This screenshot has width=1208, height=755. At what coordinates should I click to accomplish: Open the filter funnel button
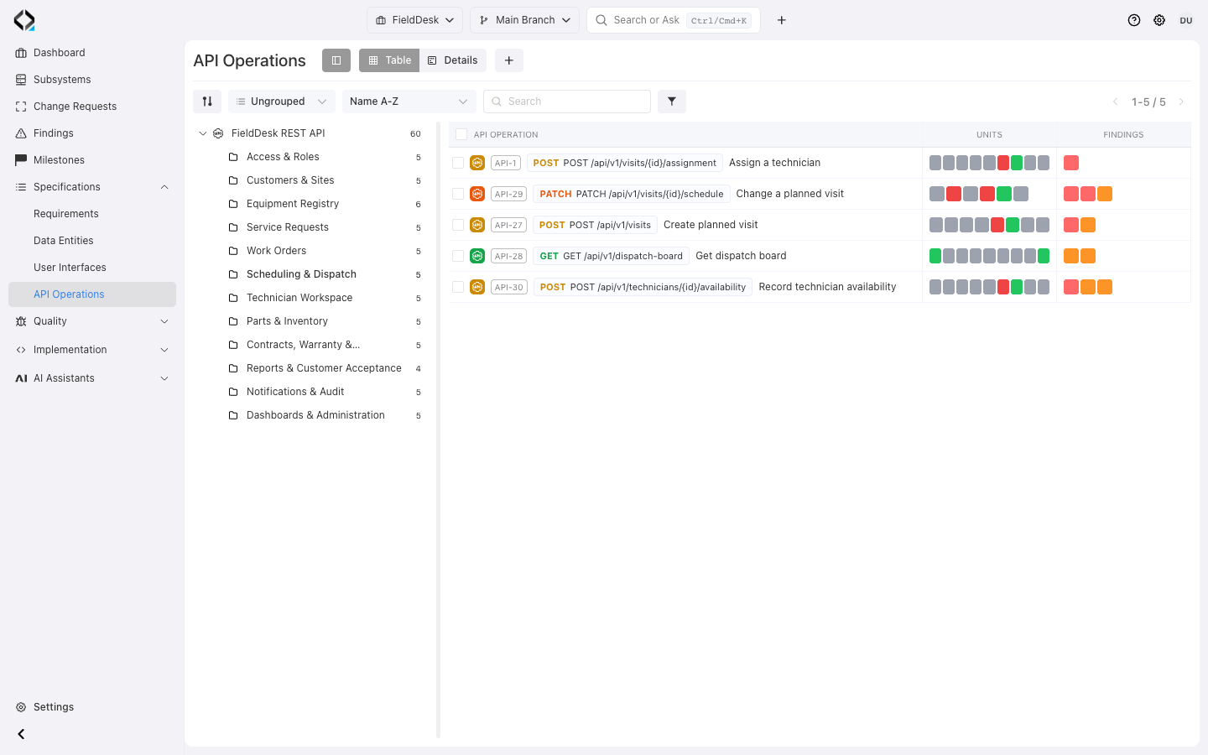pyautogui.click(x=672, y=102)
